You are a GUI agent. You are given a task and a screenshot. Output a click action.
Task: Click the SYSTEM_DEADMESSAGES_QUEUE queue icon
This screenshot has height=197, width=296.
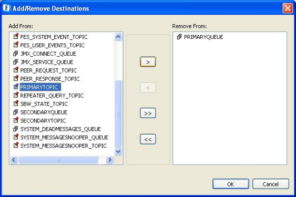click(x=16, y=129)
